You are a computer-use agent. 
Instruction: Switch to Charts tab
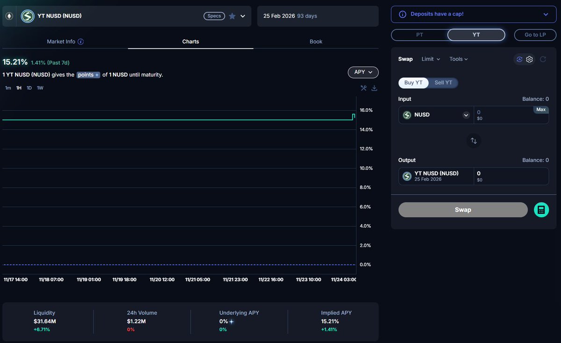[191, 42]
